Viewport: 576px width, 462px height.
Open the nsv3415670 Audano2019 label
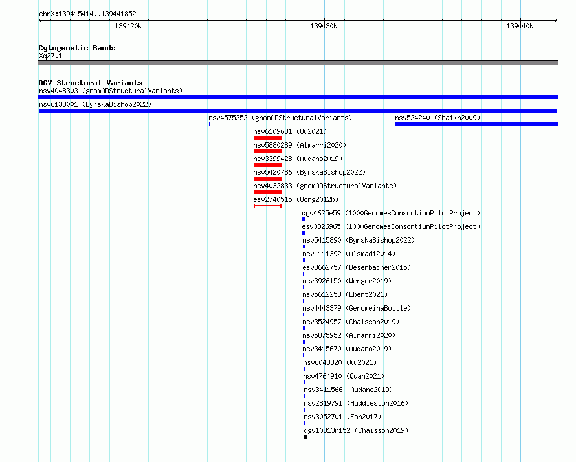[347, 349]
